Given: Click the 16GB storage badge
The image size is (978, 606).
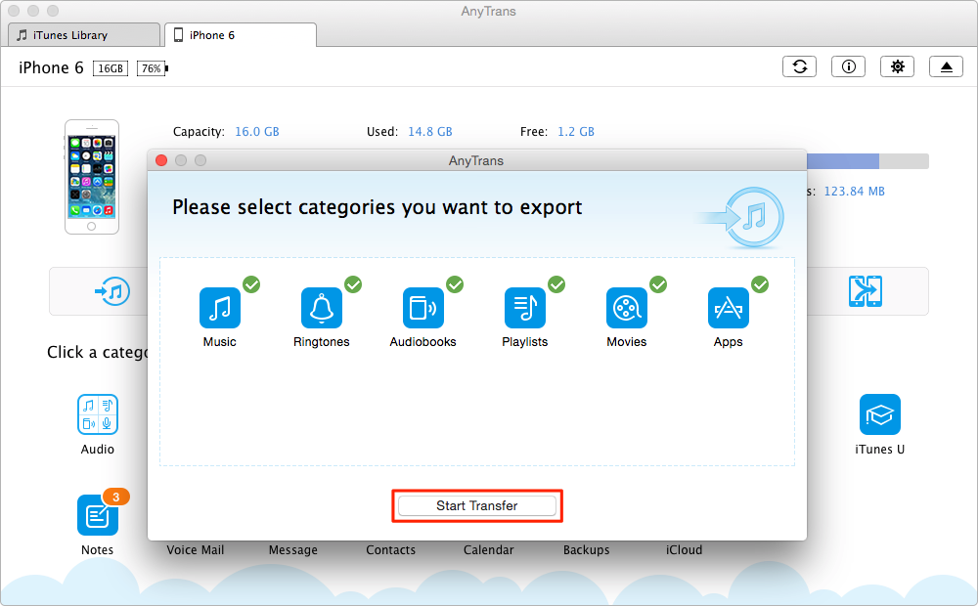Looking at the screenshot, I should pos(111,68).
